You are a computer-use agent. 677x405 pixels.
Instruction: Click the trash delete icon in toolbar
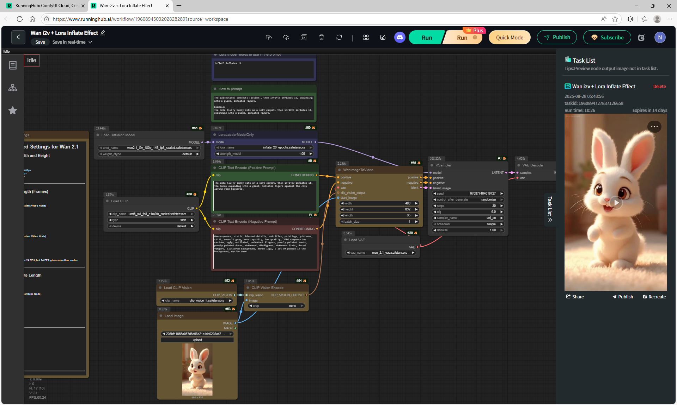click(322, 37)
